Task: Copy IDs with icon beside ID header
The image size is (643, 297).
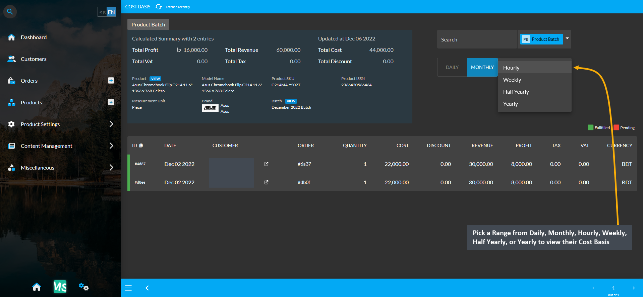Action: tap(141, 145)
